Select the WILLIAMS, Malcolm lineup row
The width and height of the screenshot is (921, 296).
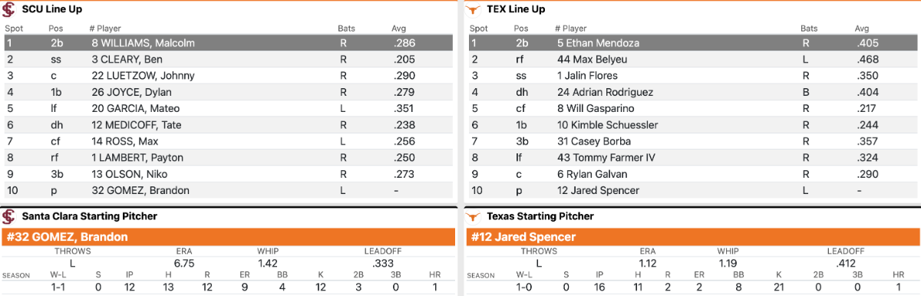(228, 43)
